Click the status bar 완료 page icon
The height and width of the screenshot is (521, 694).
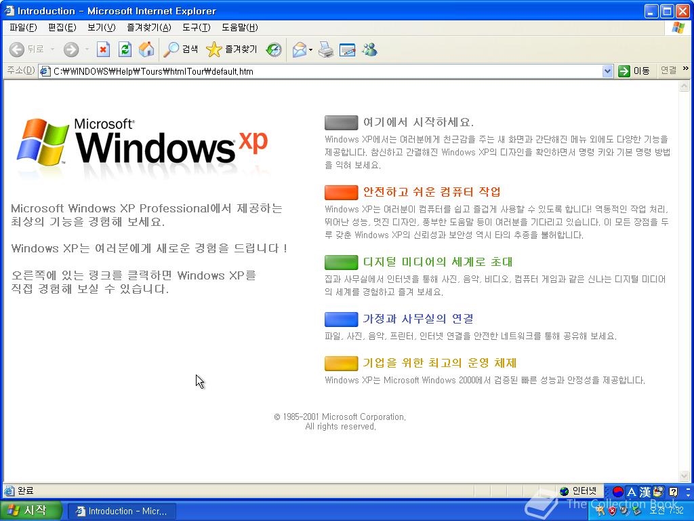9,490
